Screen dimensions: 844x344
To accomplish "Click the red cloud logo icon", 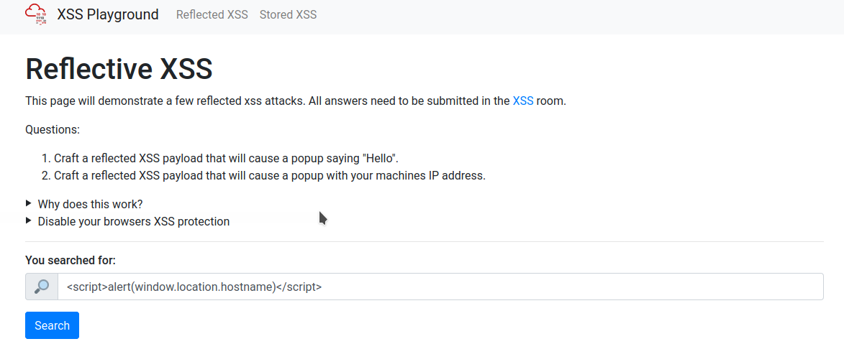I will point(36,14).
